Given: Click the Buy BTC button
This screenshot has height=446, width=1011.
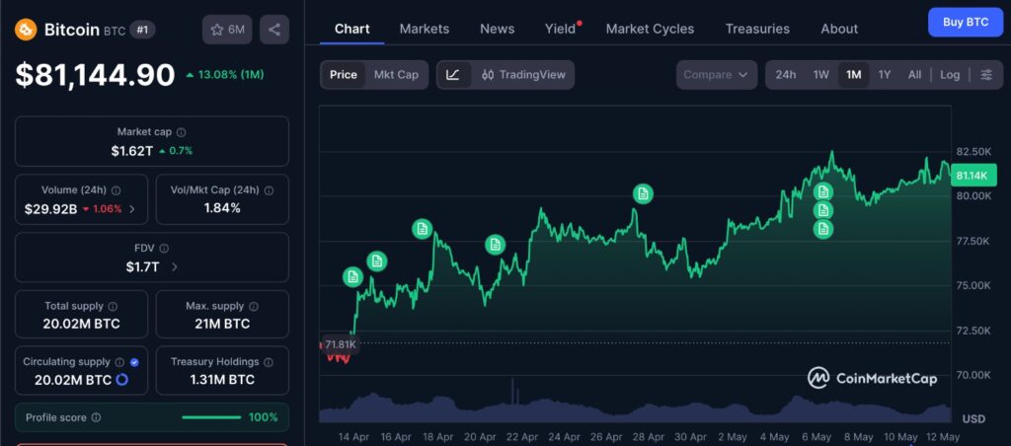Looking at the screenshot, I should pyautogui.click(x=966, y=22).
